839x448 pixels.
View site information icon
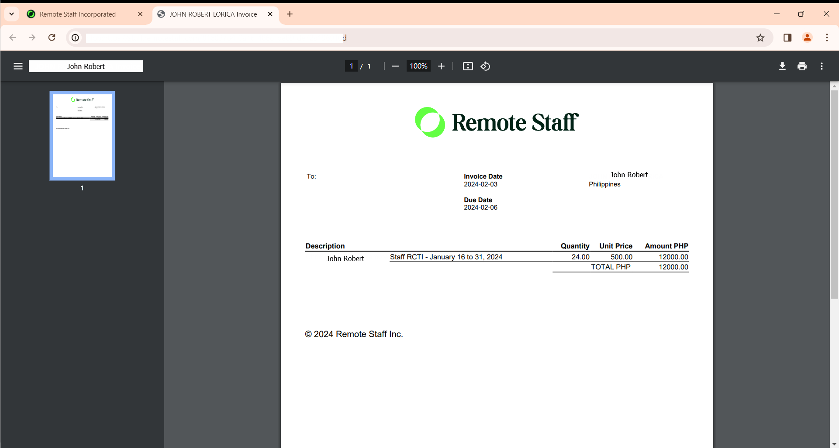pyautogui.click(x=75, y=38)
